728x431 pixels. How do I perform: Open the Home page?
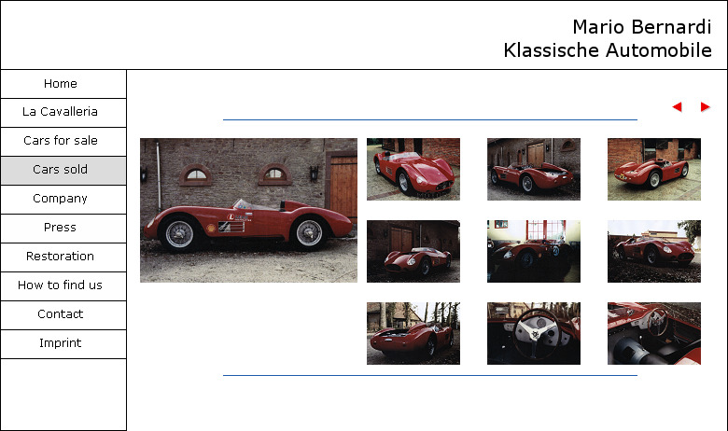click(x=63, y=84)
